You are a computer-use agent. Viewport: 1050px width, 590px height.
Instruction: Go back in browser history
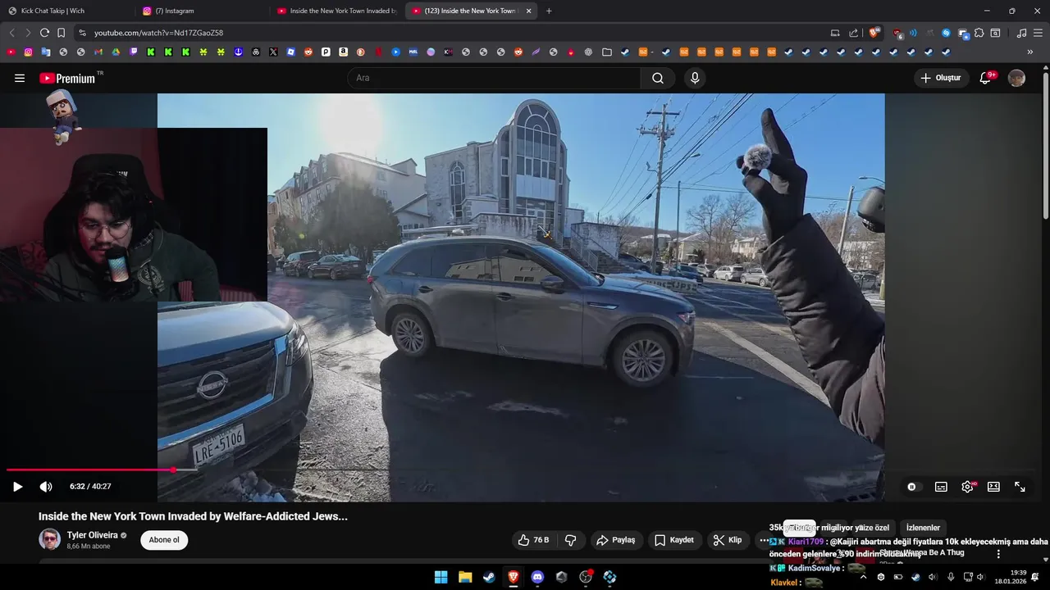click(11, 33)
